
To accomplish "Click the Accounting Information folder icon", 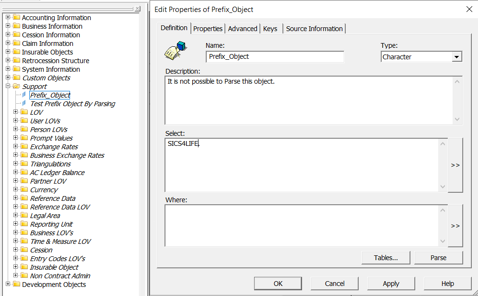I will [16, 18].
